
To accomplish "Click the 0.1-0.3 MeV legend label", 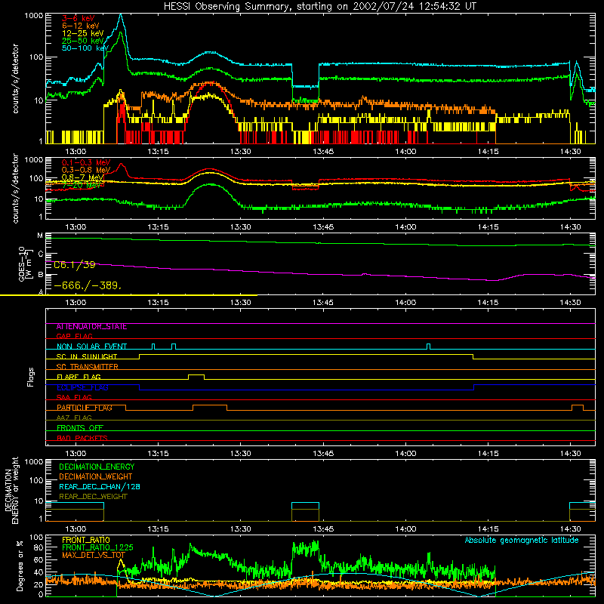I will click(x=86, y=162).
